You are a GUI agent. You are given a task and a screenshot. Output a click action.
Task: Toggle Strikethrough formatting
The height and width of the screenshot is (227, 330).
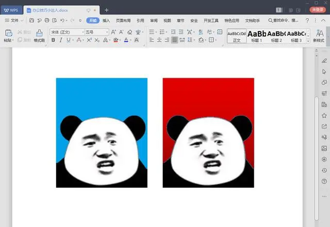79,40
